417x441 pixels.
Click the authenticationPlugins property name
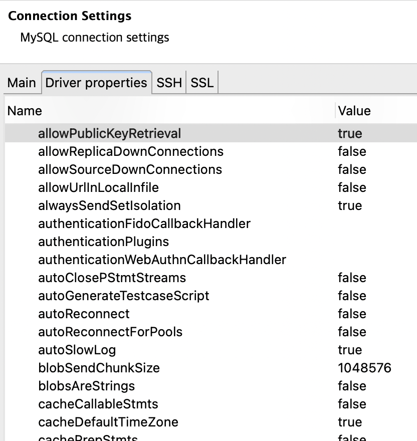pyautogui.click(x=104, y=242)
